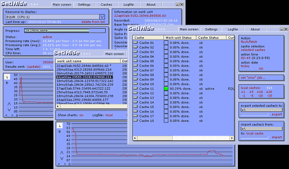Image resolution: width=289 pixels, height=169 pixels.
Task: Open Logfile tab in front Caches window
Action: [x=233, y=29]
